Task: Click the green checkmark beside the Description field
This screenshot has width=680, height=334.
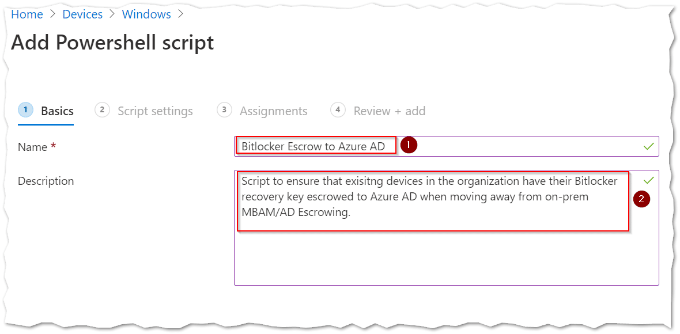Action: click(648, 180)
